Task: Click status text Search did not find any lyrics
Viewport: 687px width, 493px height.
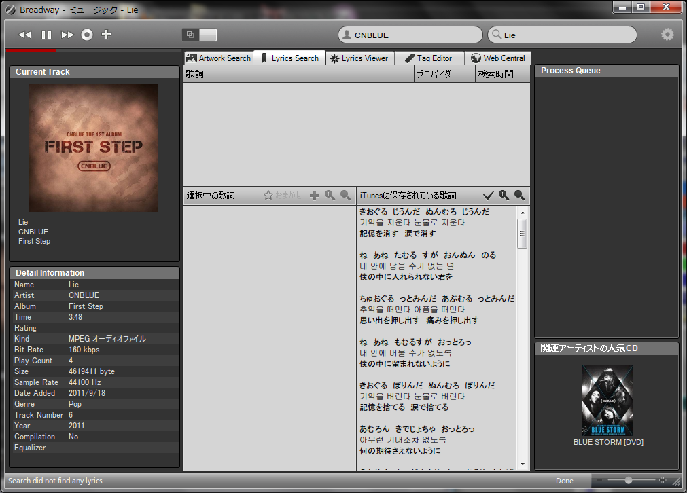Action: 55,481
